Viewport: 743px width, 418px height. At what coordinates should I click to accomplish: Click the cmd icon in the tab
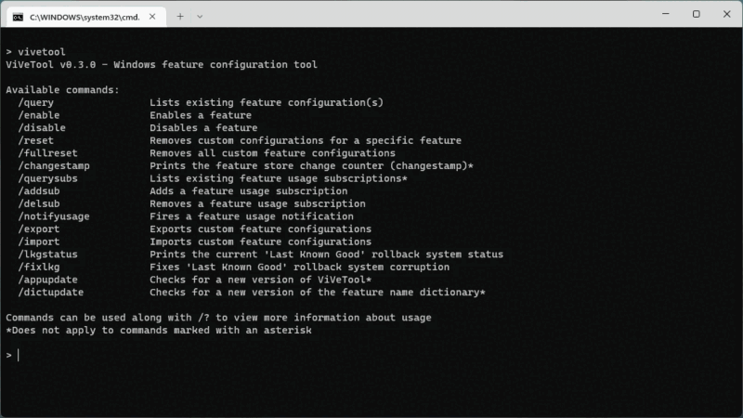pyautogui.click(x=18, y=16)
